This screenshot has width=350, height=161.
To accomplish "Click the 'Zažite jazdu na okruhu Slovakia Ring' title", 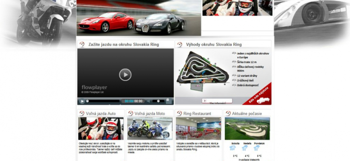I will coord(124,44).
